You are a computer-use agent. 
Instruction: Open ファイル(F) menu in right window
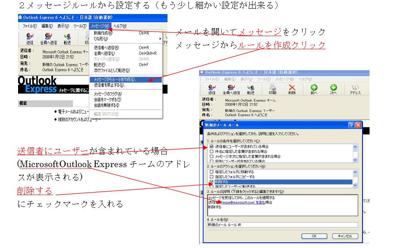point(211,79)
